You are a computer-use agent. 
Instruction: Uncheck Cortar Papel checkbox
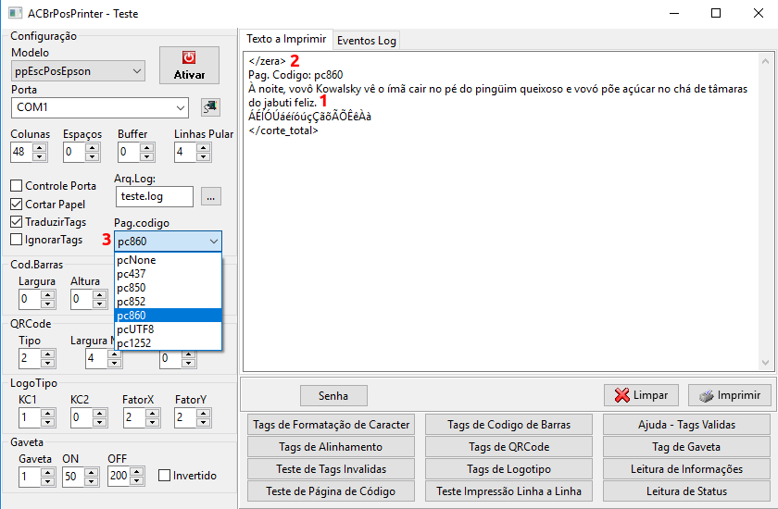tap(17, 204)
